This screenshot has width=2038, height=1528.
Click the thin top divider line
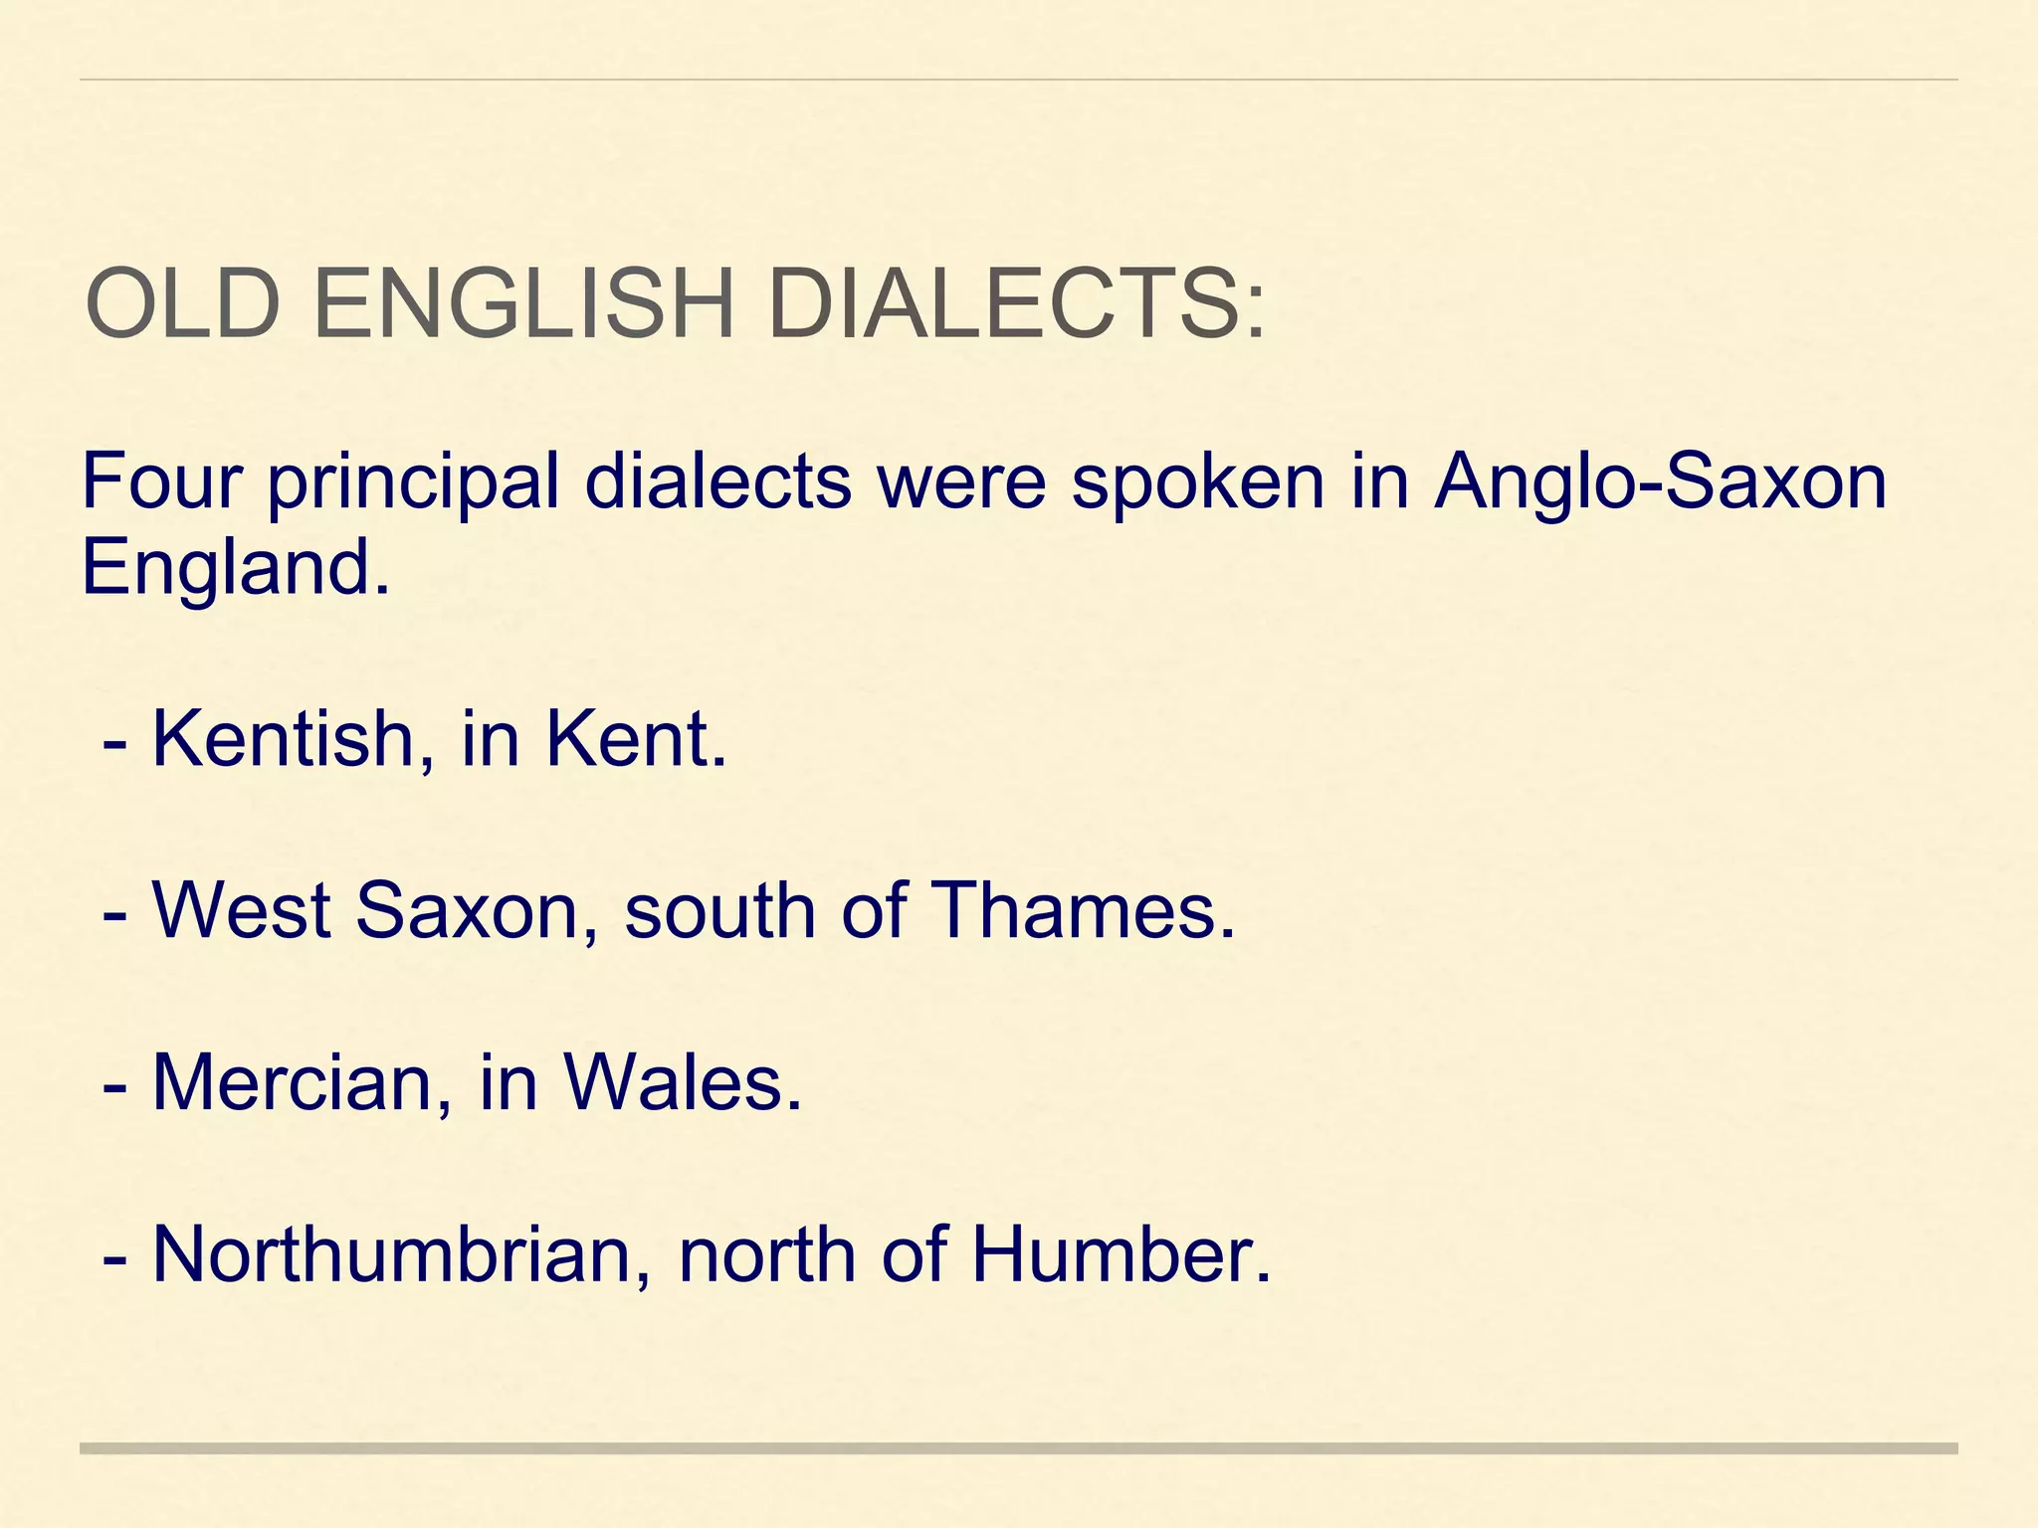(x=1019, y=79)
